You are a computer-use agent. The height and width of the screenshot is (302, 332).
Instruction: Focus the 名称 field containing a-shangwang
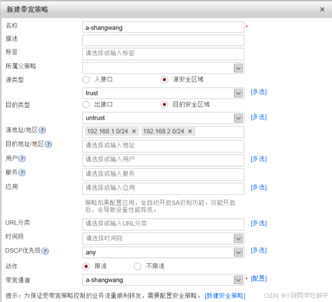pos(163,27)
